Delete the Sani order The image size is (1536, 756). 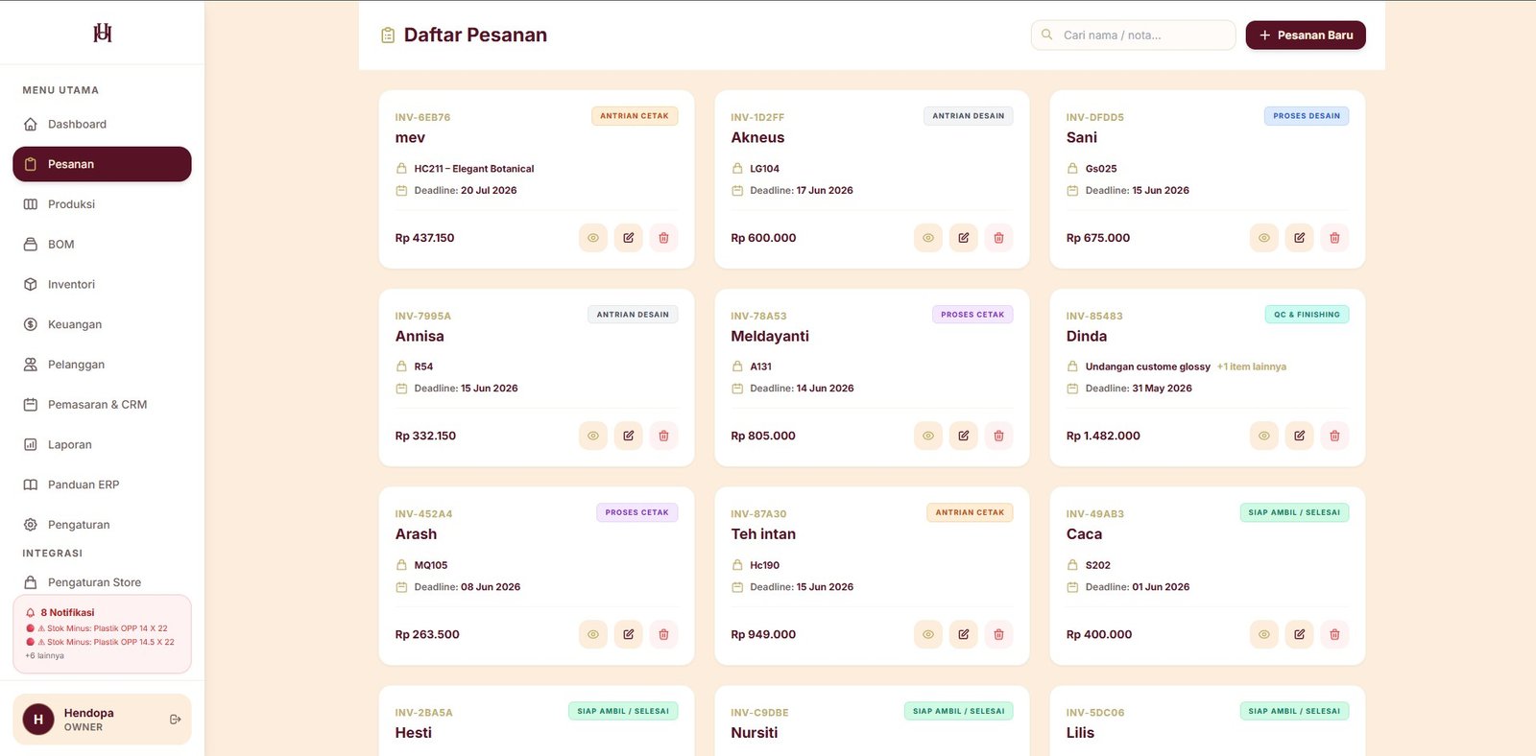click(1334, 238)
